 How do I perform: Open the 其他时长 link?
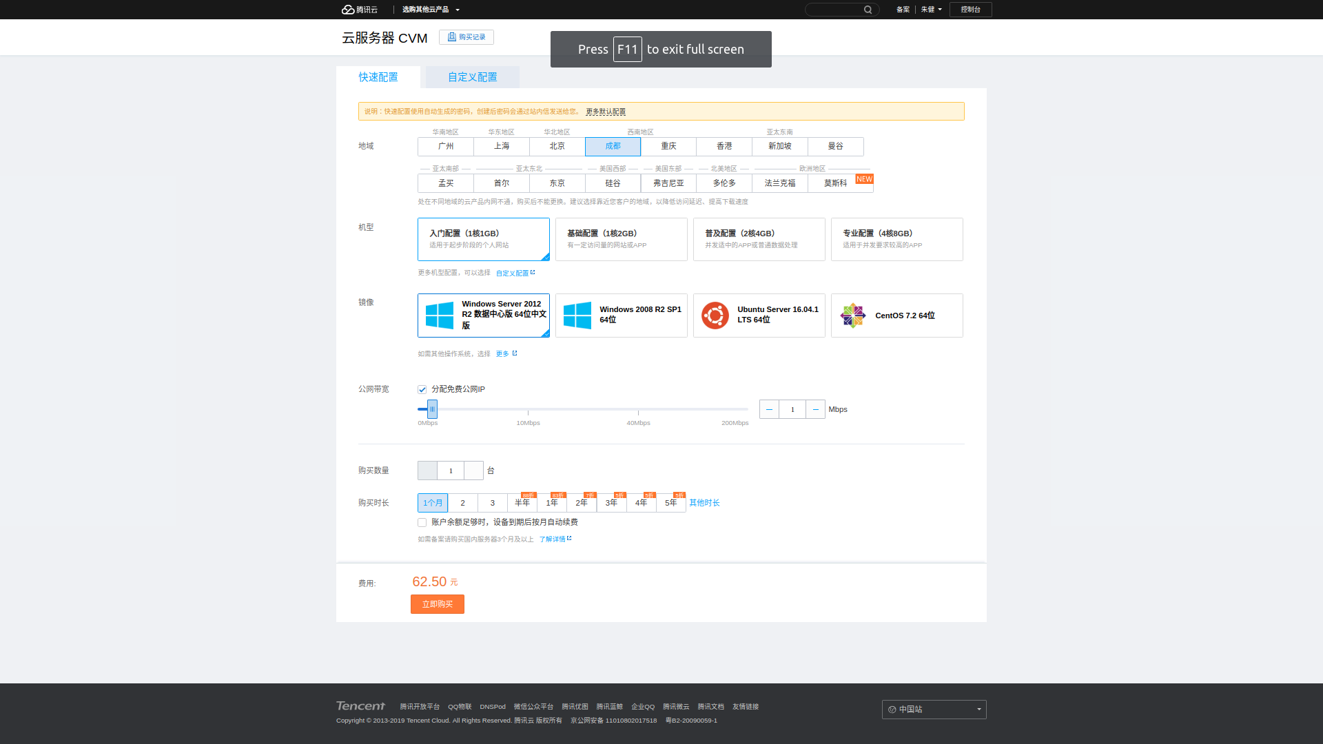tap(704, 503)
